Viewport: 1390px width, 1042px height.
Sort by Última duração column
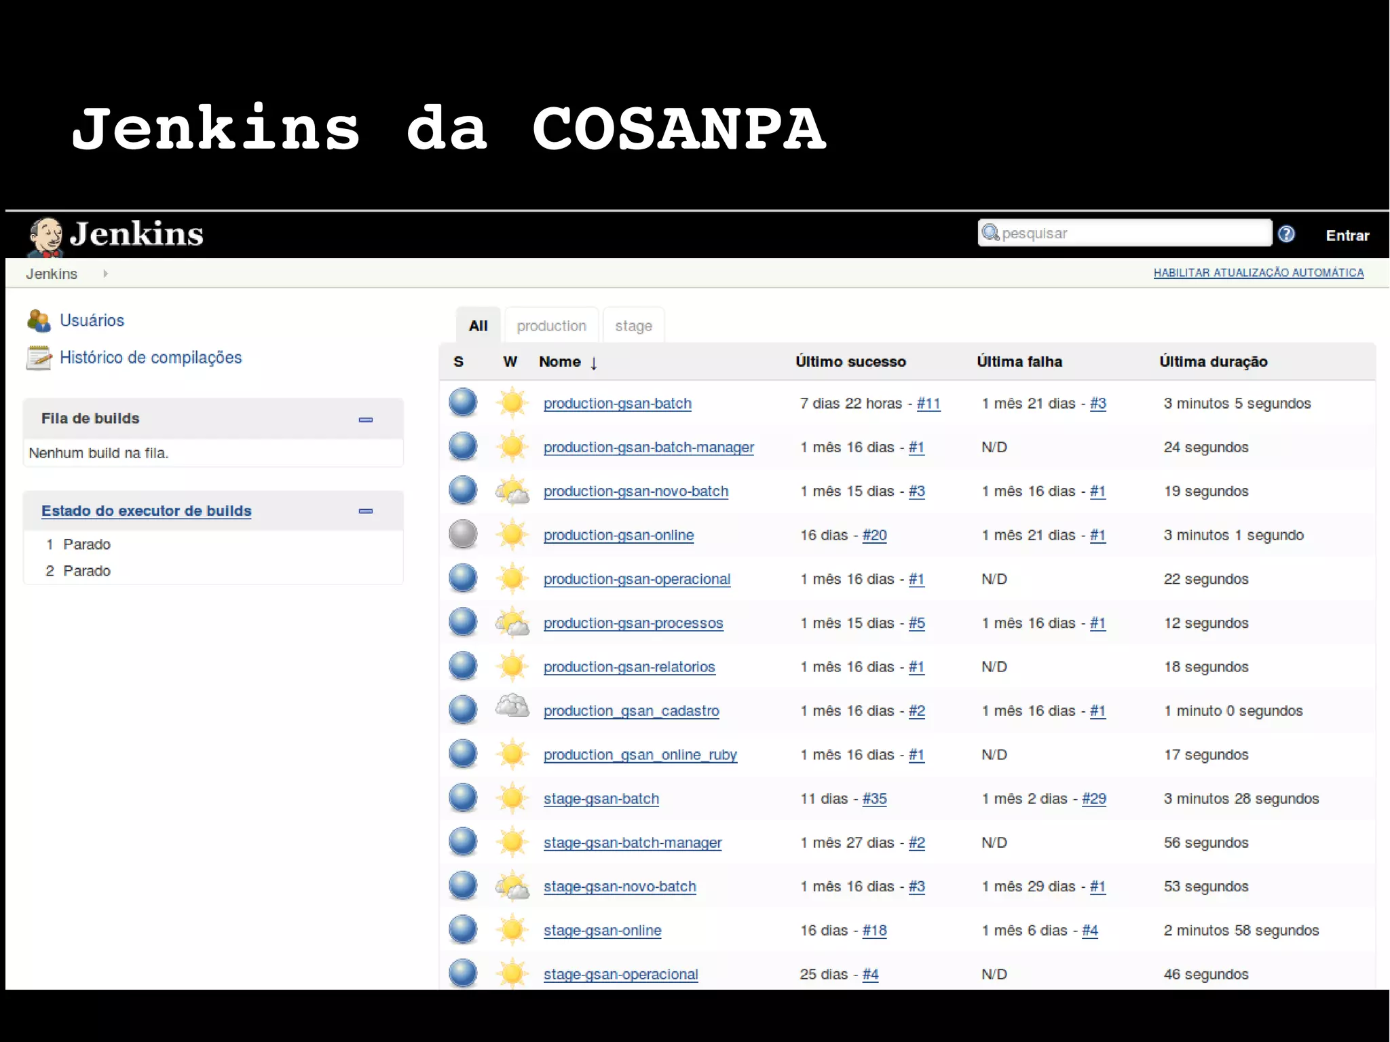1214,362
